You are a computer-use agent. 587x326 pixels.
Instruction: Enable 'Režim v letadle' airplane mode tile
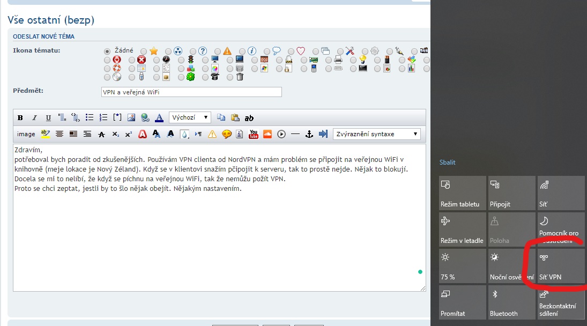462,229
